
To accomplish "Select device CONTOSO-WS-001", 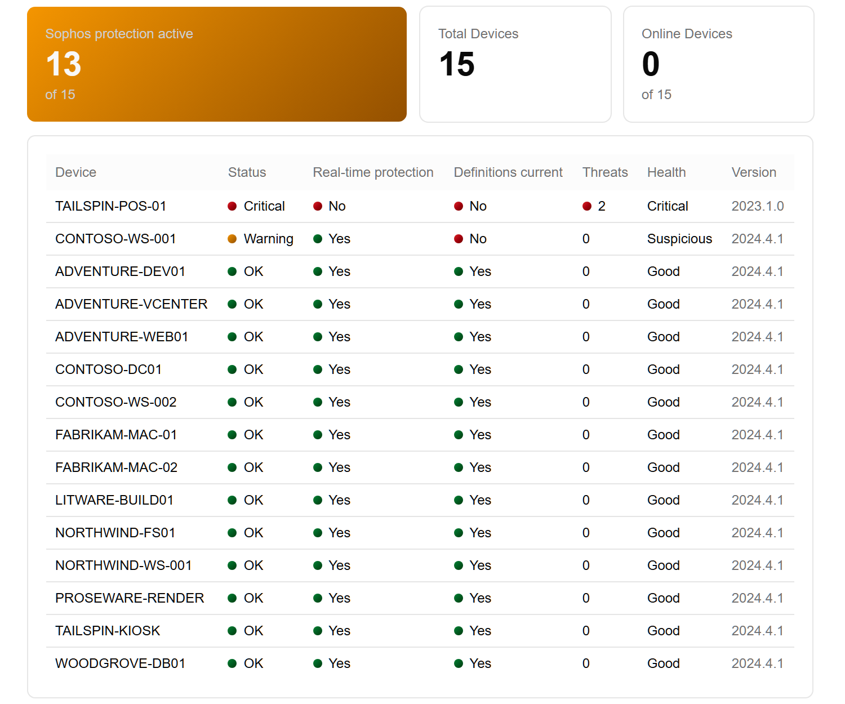I will click(115, 239).
